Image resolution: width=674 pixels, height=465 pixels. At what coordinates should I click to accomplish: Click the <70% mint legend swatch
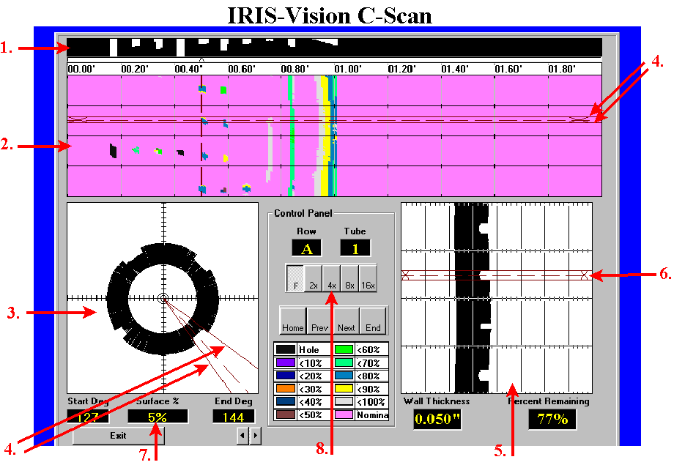[x=344, y=362]
